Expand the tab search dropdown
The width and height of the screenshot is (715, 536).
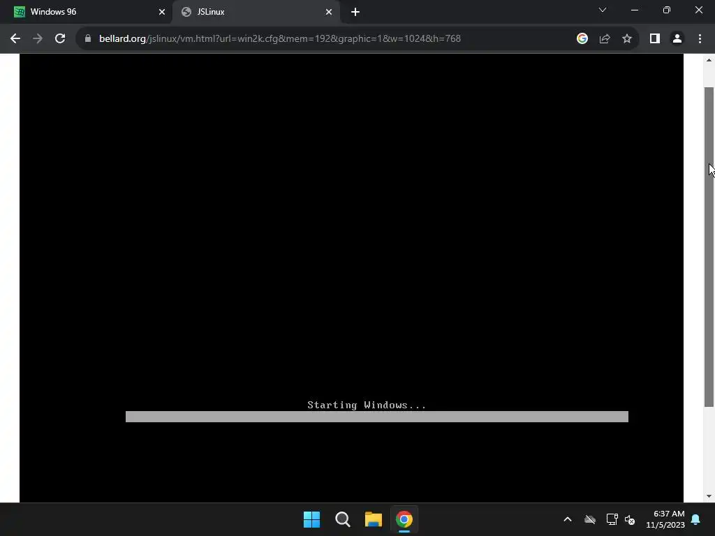pyautogui.click(x=603, y=10)
